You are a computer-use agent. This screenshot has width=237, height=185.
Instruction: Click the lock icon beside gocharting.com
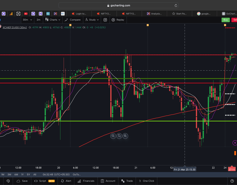click(x=108, y=6)
